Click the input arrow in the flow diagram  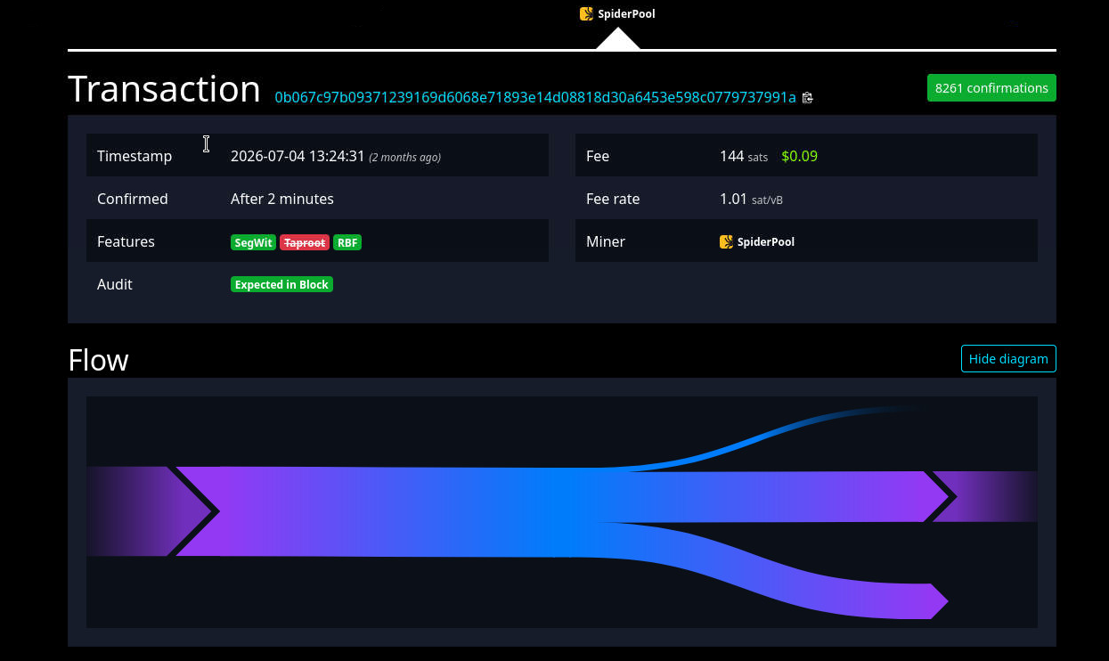point(151,511)
